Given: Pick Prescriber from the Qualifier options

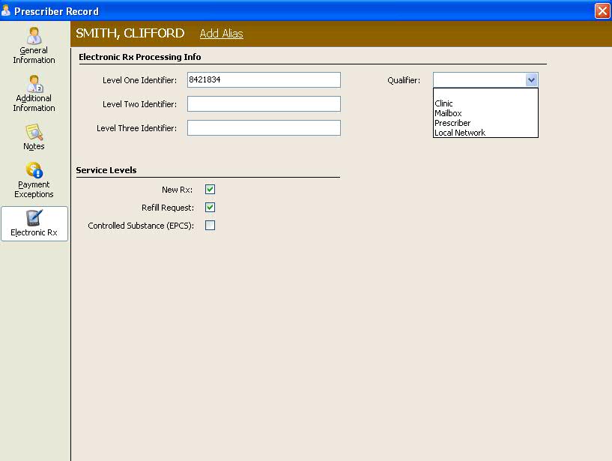Looking at the screenshot, I should (452, 123).
